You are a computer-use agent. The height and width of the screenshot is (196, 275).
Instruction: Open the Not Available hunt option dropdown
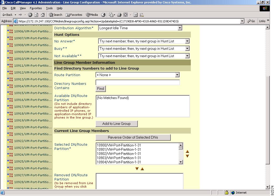coord(187,56)
